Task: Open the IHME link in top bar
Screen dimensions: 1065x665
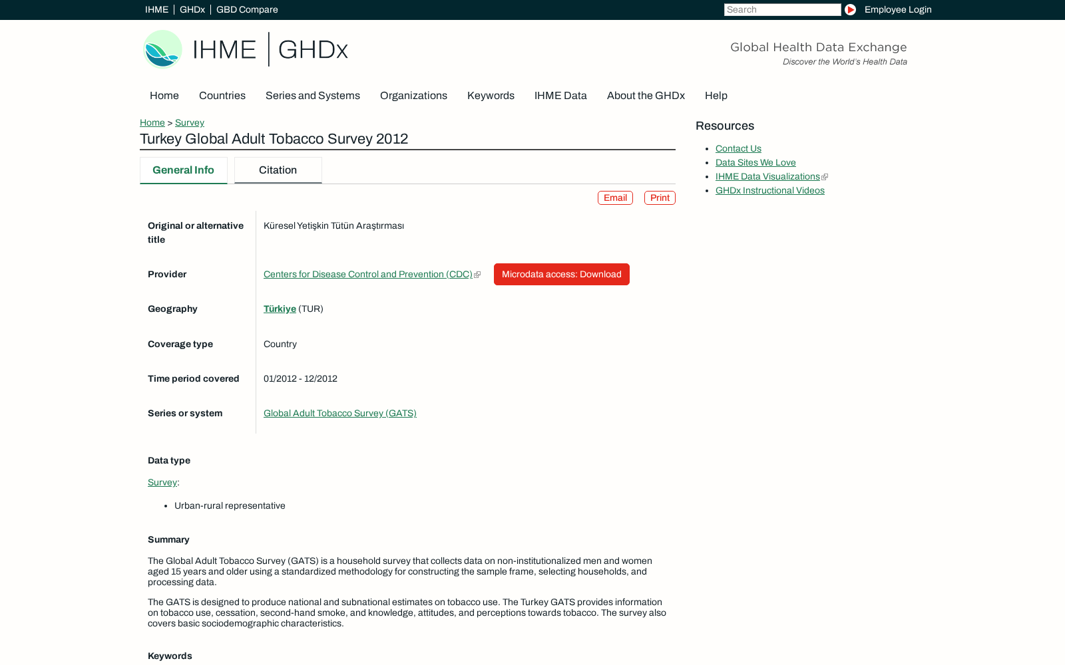Action: point(157,9)
